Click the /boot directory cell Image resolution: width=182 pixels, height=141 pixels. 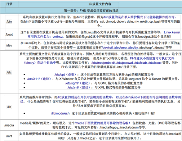pos(9,35)
